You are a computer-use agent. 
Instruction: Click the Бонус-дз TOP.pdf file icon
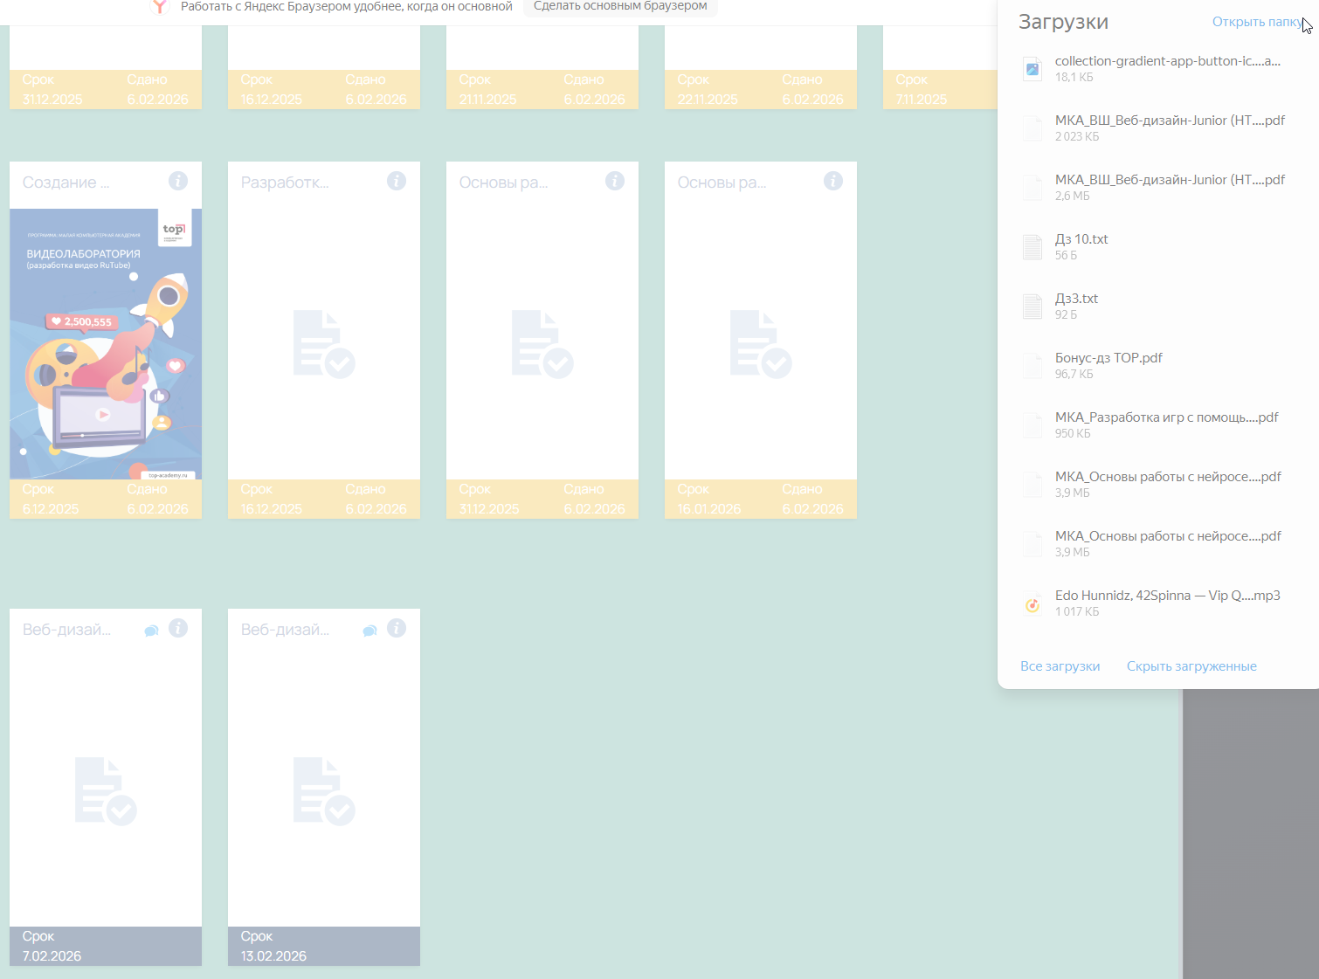pyautogui.click(x=1032, y=366)
